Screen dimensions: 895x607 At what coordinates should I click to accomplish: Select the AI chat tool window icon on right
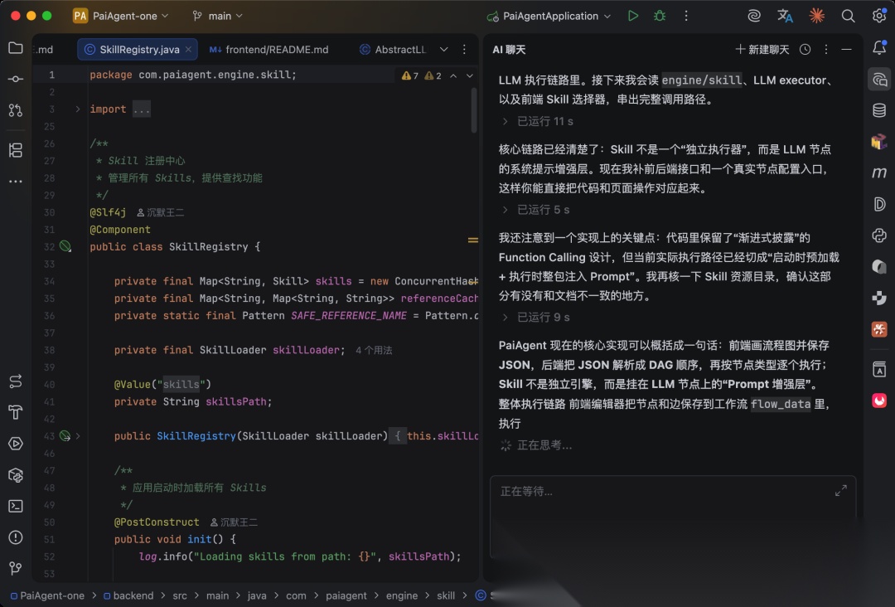pos(879,80)
